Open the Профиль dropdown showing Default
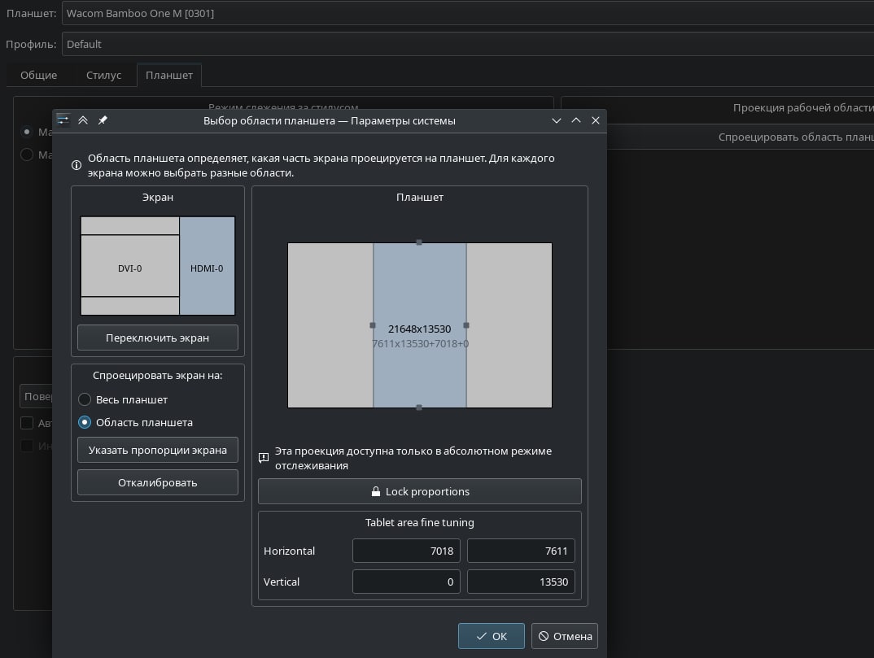Screen dimensions: 874x658 click(468, 44)
